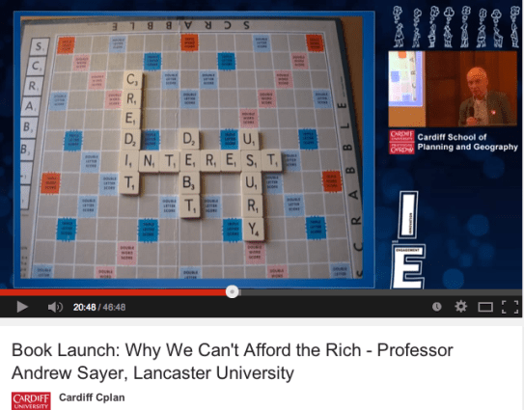Click the Cardiff School of Planning text
The width and height of the screenshot is (524, 410).
pos(467,142)
